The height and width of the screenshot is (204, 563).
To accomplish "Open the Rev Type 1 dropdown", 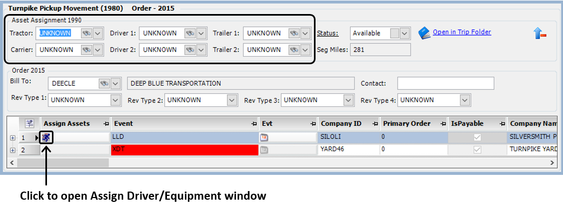I will (115, 100).
